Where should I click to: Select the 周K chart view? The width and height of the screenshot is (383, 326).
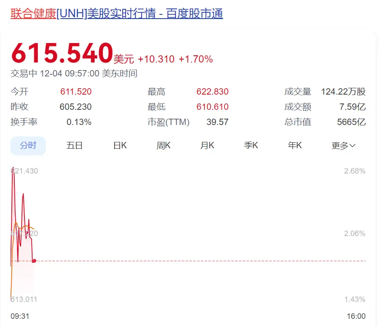(x=163, y=145)
